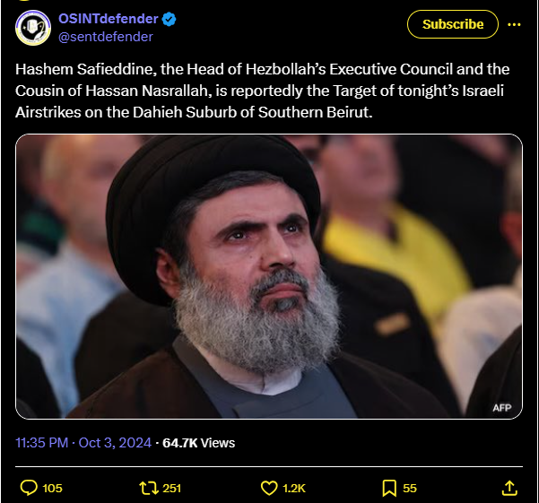539x503 pixels.
Task: Click the 1.2K likes count
Action: pos(294,488)
